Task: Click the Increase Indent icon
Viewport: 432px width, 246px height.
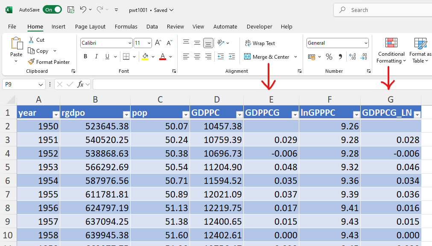Action: click(x=232, y=57)
